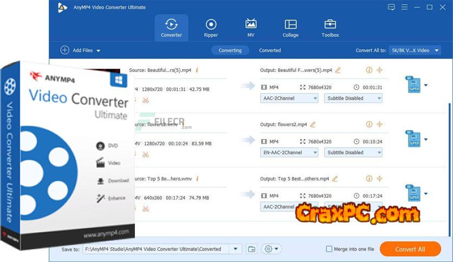453x262 pixels.
Task: Expand the Convert All to format dropdown
Action: click(x=415, y=50)
